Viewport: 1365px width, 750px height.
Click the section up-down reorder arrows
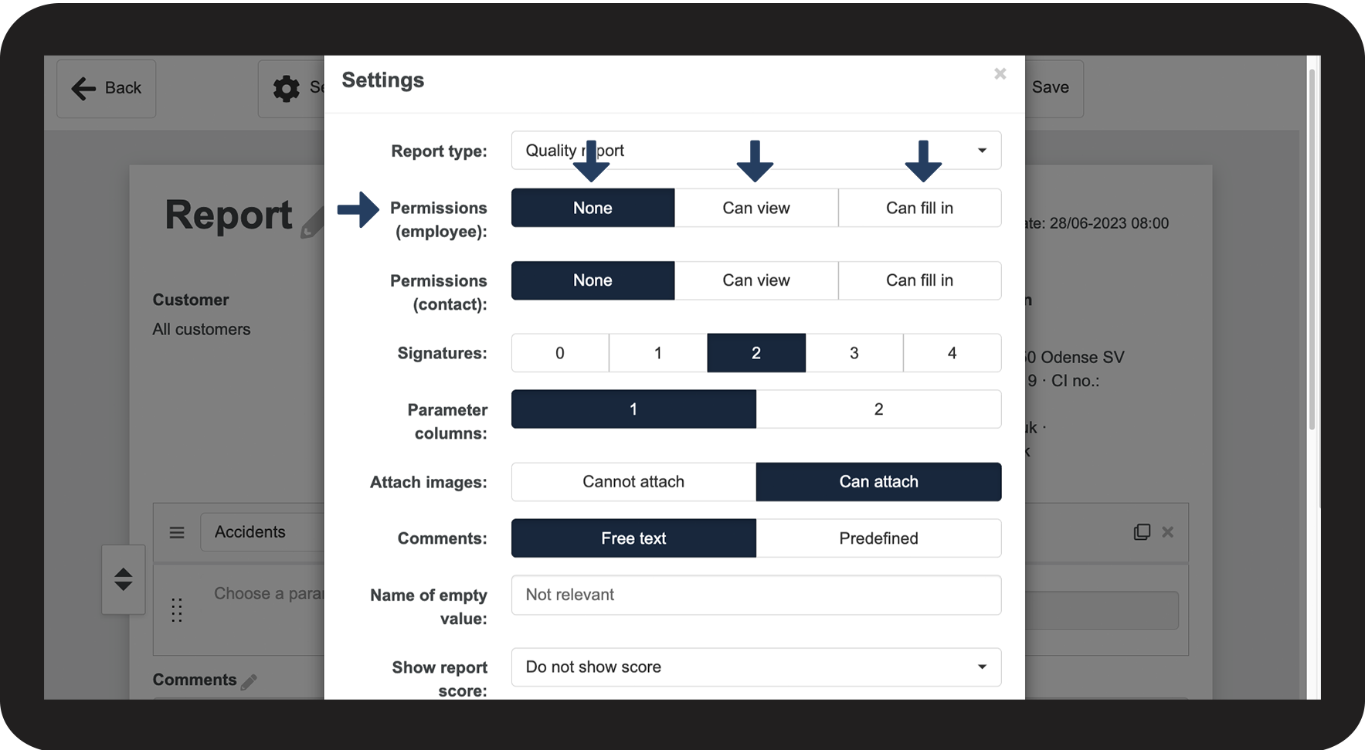123,579
